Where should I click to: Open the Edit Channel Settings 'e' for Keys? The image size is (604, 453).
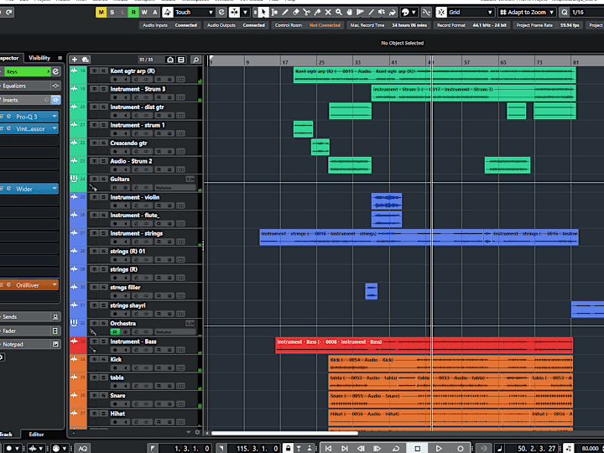click(56, 71)
